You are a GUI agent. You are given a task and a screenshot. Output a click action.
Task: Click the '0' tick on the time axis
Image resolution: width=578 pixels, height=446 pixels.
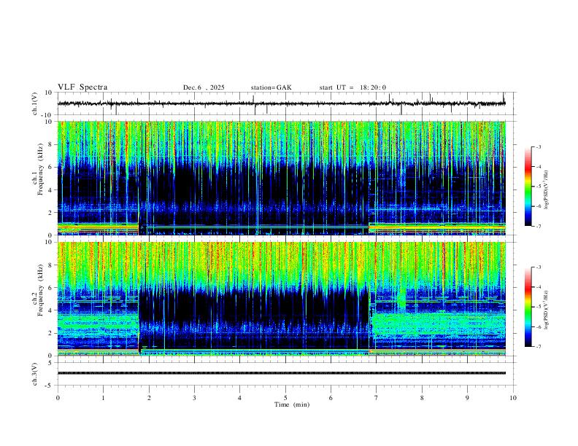58,398
